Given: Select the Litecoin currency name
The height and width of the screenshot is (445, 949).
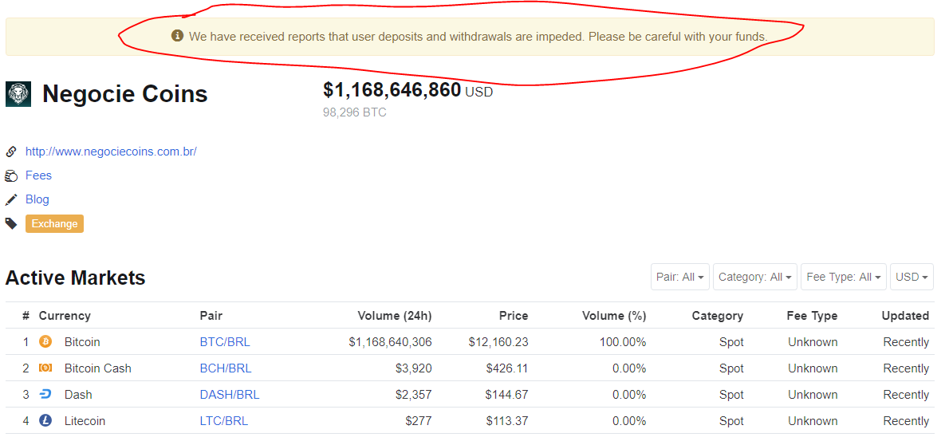Looking at the screenshot, I should 85,421.
